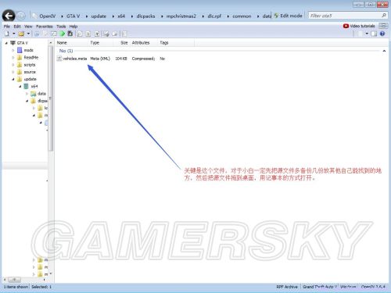Click the dark package icon beside green arrow
Viewport: 391px width, 293px height.
pyautogui.click(x=70, y=34)
